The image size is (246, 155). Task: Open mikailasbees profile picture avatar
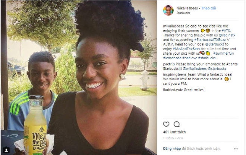(x=168, y=10)
